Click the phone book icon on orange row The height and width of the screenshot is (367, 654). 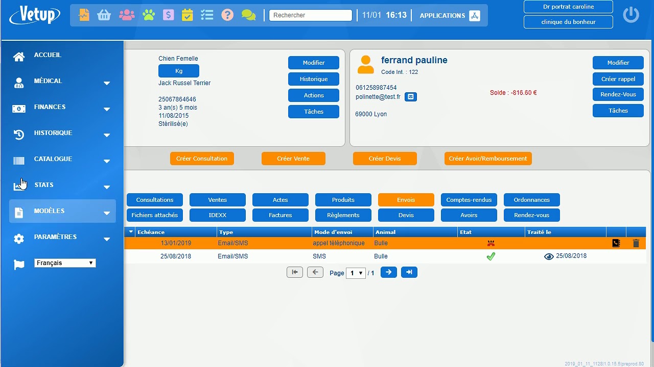click(x=616, y=244)
